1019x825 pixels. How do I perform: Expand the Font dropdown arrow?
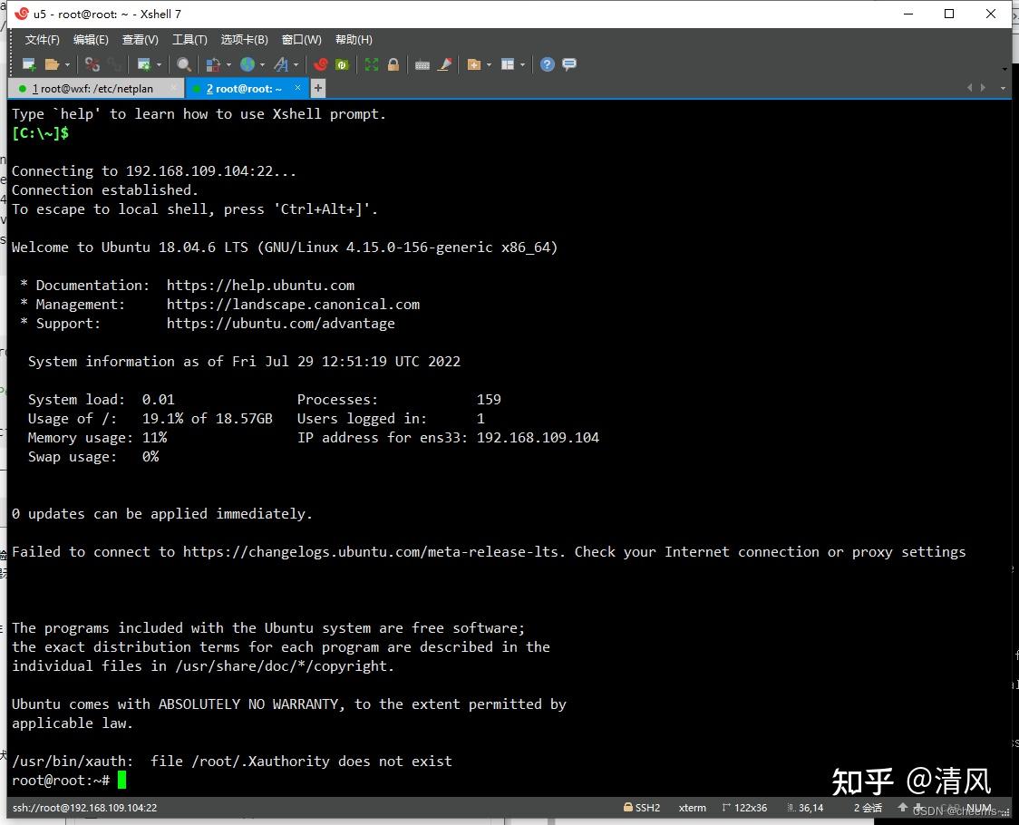pos(296,64)
